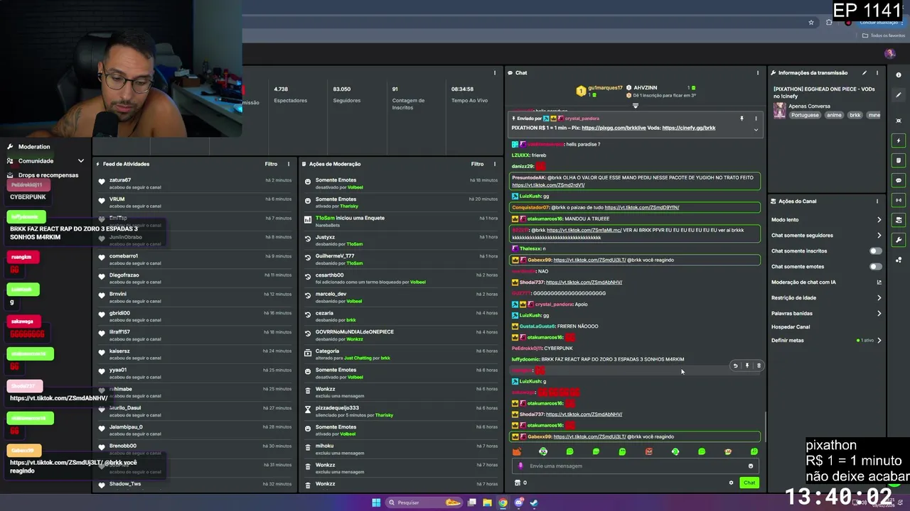Open Moderação de chat com IA

point(803,282)
